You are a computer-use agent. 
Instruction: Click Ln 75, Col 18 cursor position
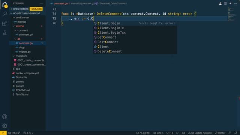tap(143, 133)
